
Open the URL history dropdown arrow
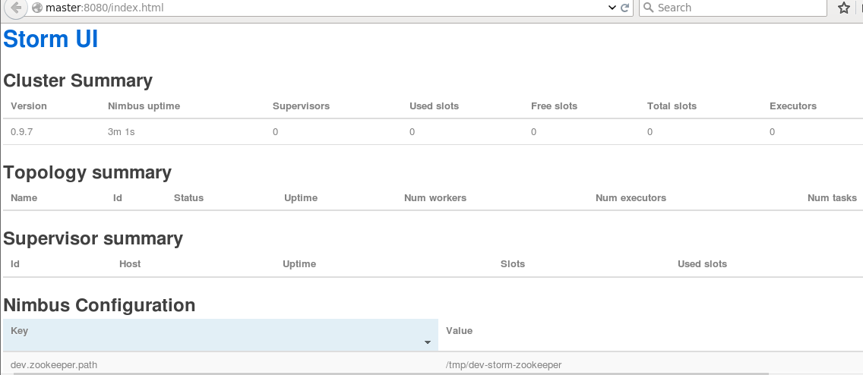click(x=612, y=8)
